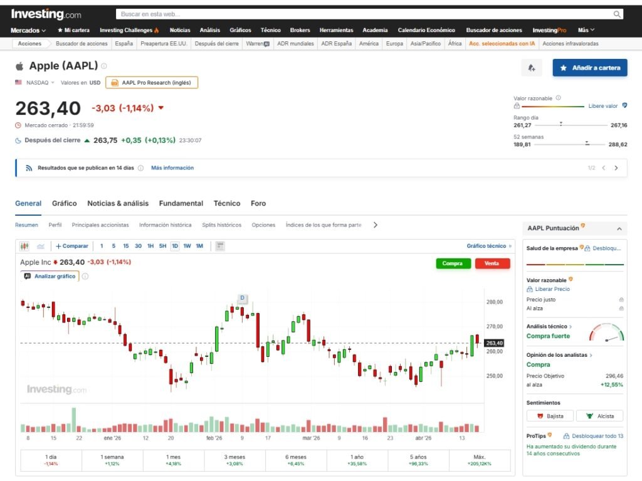Open Información histórica sub-tab
The width and height of the screenshot is (642, 481).
coord(165,225)
